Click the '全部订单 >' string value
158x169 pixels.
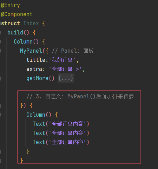[x=65, y=69]
